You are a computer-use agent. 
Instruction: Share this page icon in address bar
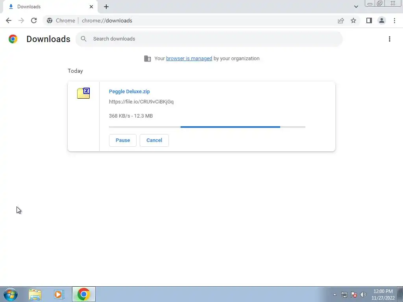pos(341,20)
